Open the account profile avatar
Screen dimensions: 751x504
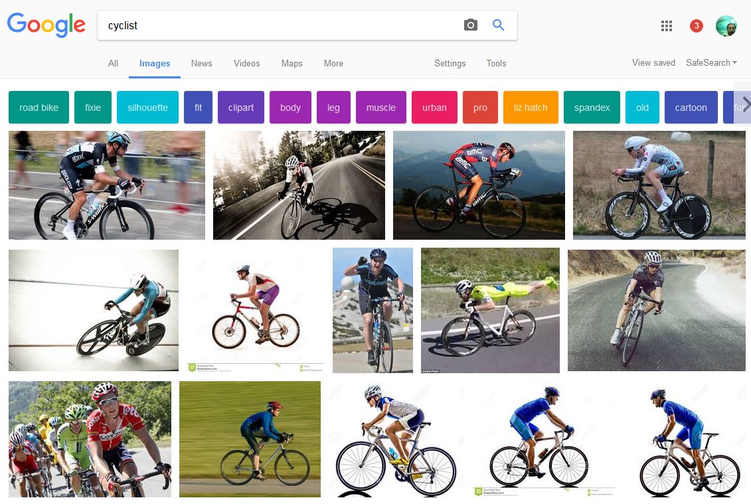726,26
